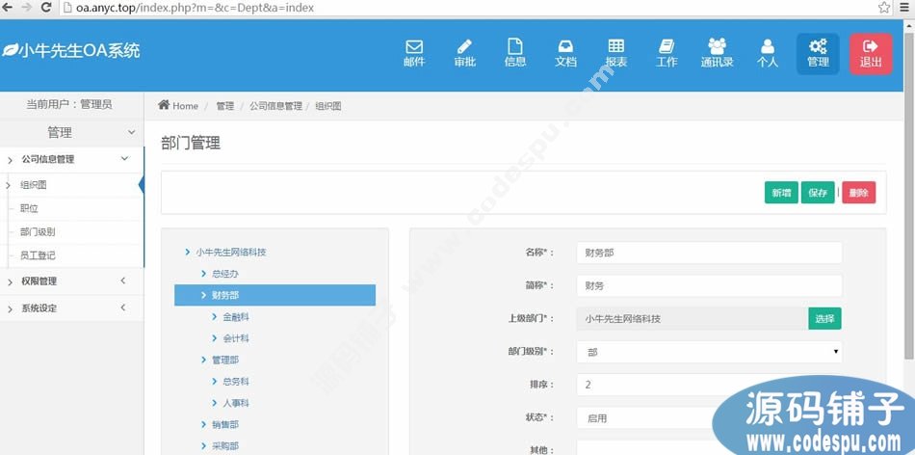This screenshot has width=915, height=455.
Task: Click the 选择 select parent department button
Action: (x=824, y=319)
